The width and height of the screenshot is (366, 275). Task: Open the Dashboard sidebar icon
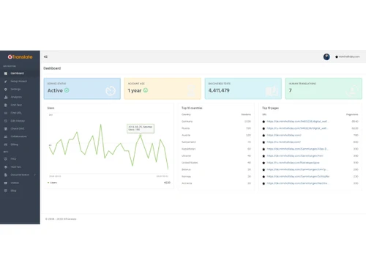pyautogui.click(x=6, y=73)
